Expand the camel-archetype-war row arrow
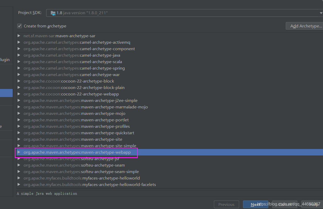323x209 pixels. (x=19, y=74)
